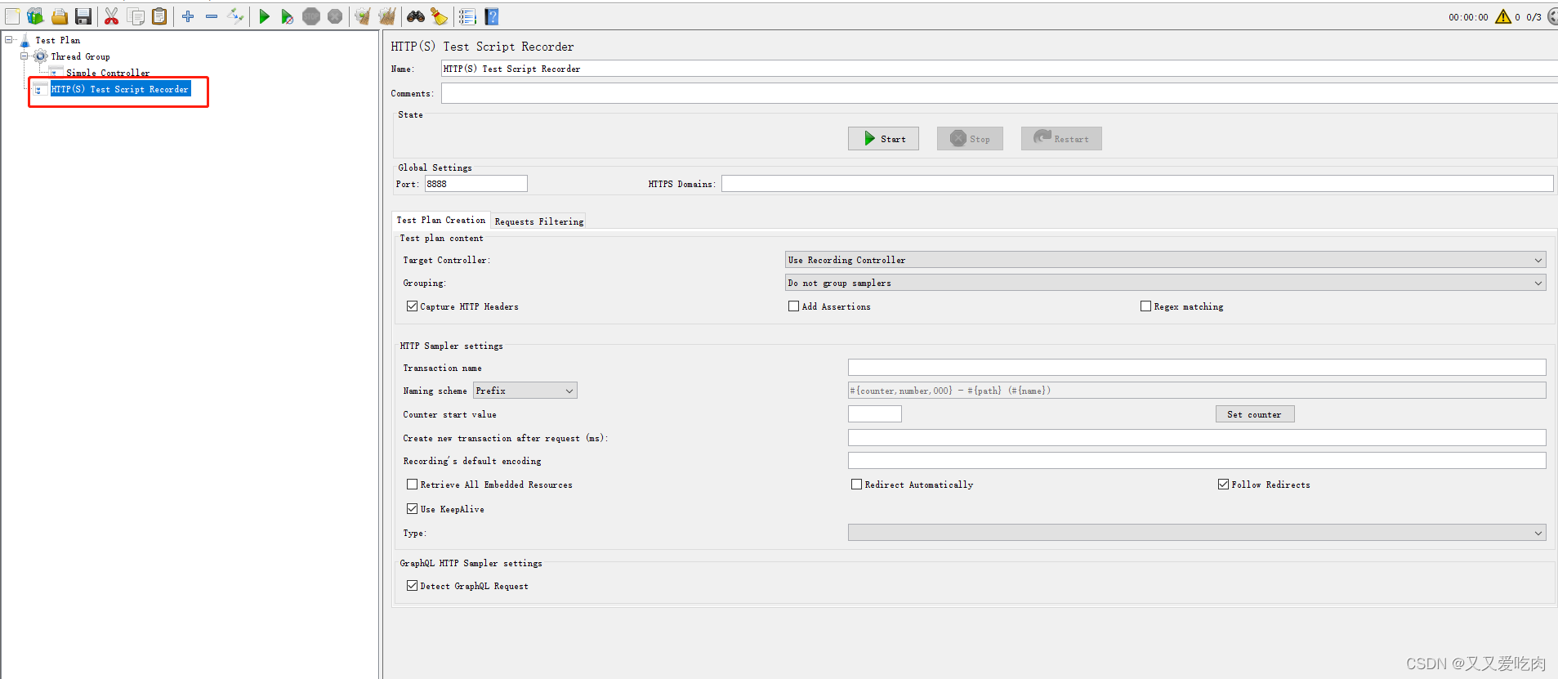Click the recorder Start button
Viewport: 1558px width, 679px height.
click(883, 139)
